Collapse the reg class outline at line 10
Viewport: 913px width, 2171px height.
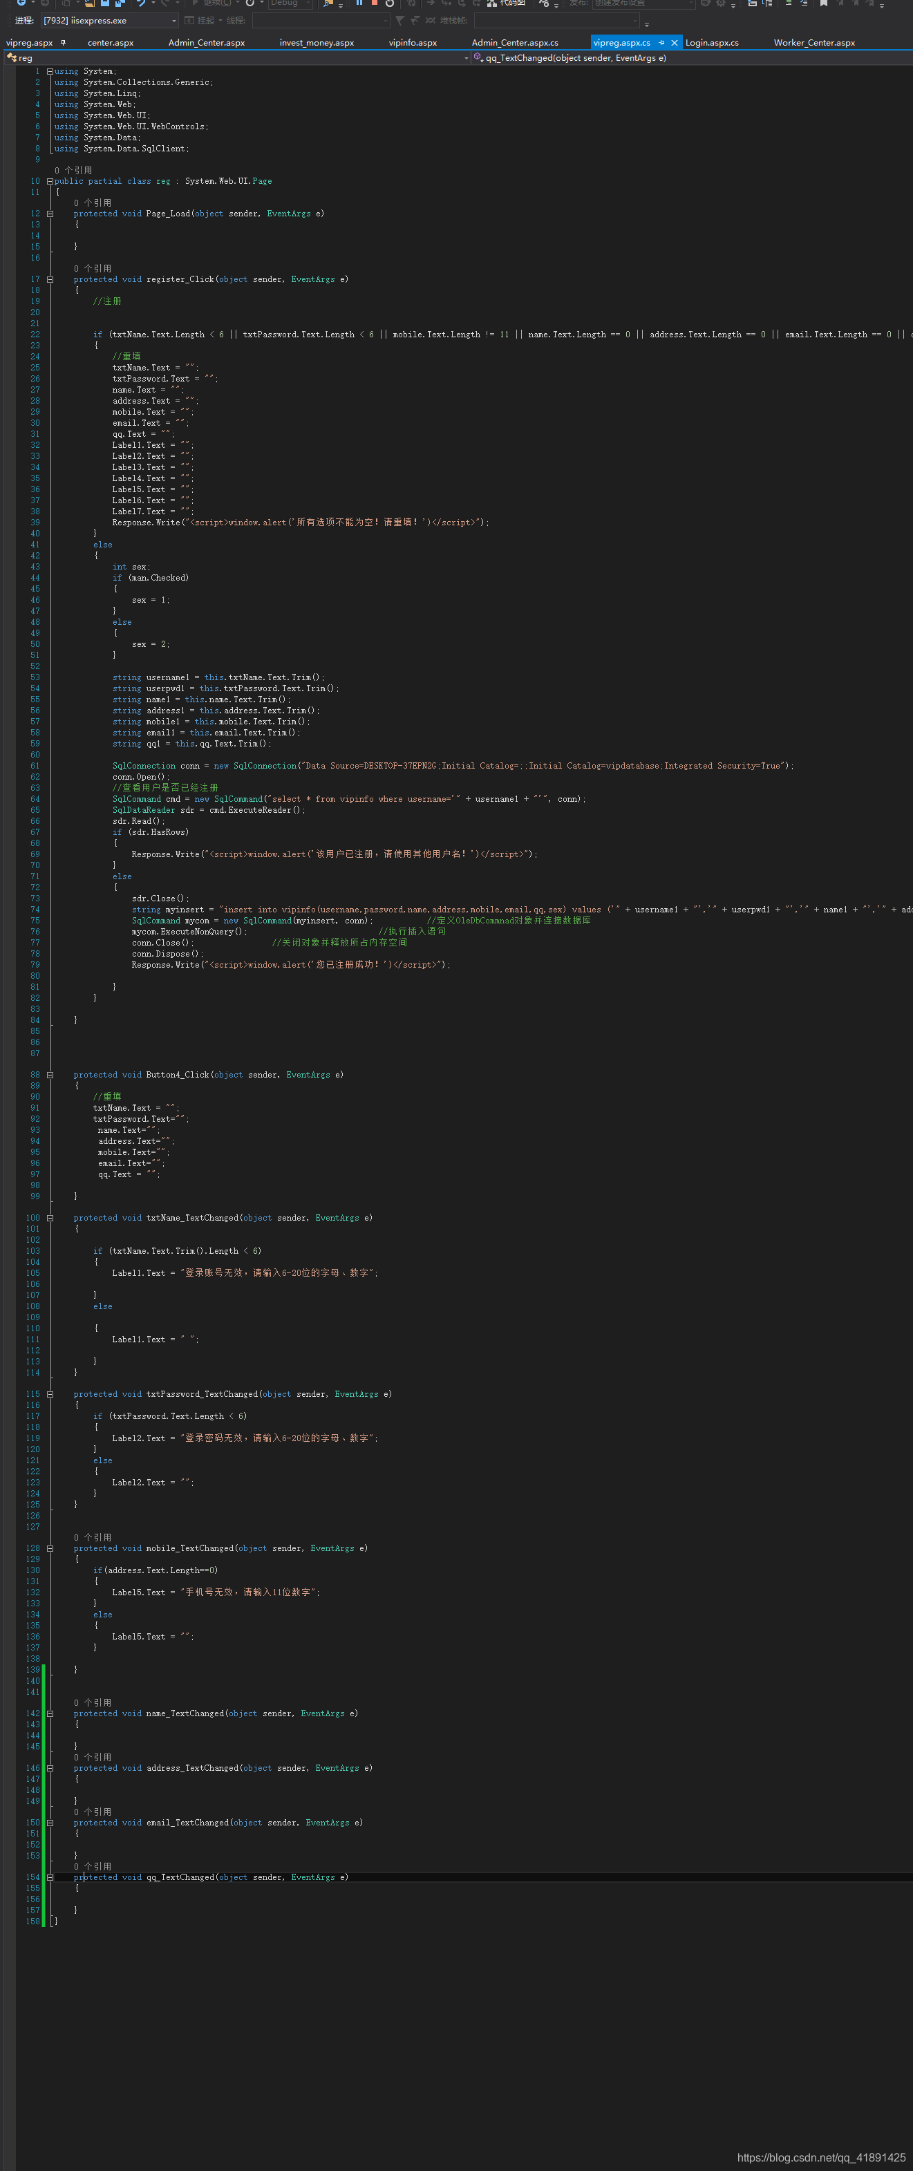(50, 181)
